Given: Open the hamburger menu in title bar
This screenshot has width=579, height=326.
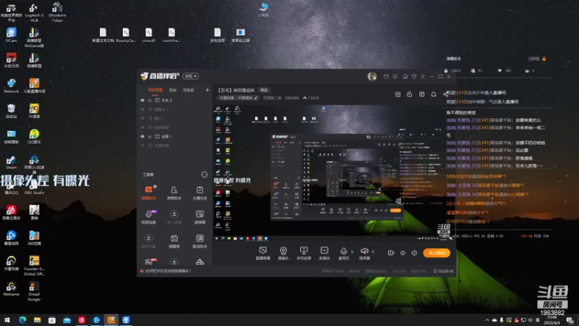Looking at the screenshot, I should 423,76.
